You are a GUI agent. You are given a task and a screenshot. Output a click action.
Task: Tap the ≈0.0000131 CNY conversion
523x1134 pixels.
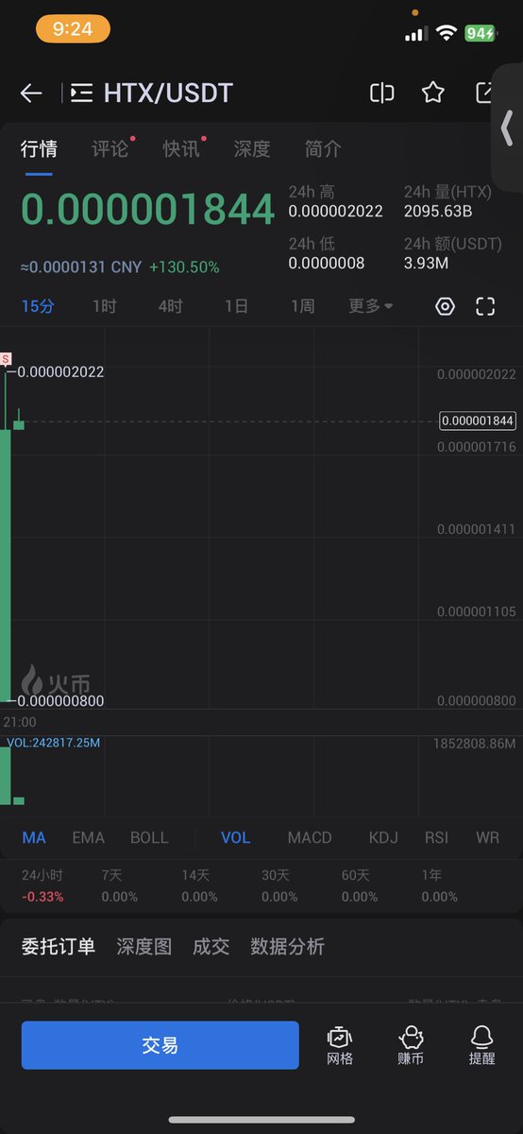81,267
